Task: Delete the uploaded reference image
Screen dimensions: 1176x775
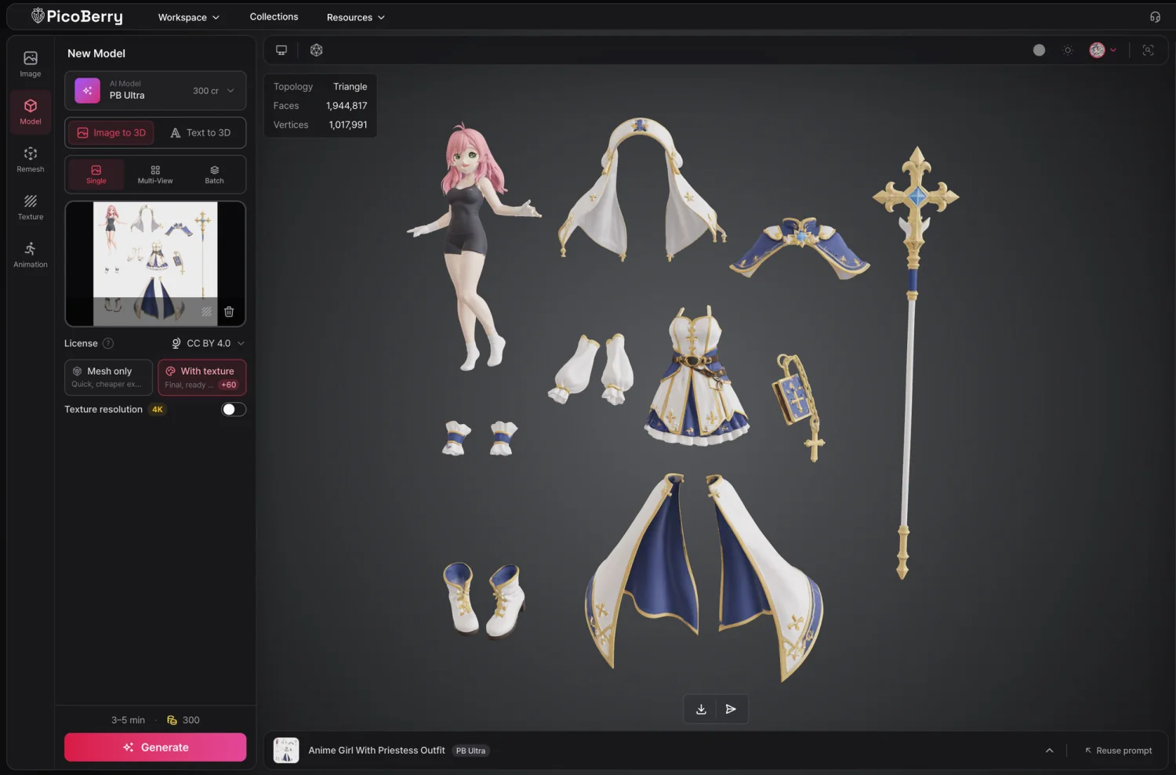Action: 229,312
